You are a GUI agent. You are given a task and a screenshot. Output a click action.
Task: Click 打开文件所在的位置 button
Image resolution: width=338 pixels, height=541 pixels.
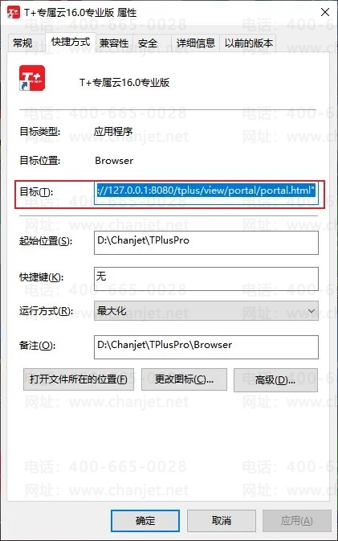coord(79,379)
